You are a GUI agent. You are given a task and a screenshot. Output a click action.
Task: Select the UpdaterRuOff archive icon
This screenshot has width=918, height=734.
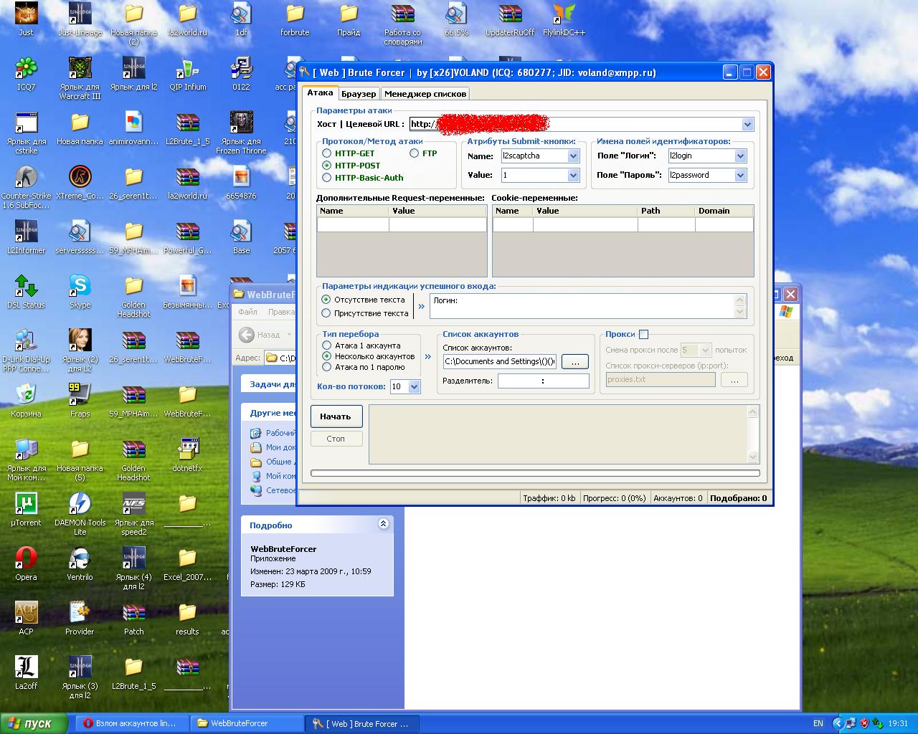[x=510, y=19]
